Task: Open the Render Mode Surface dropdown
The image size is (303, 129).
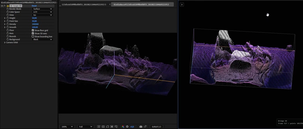Action: click(42, 9)
